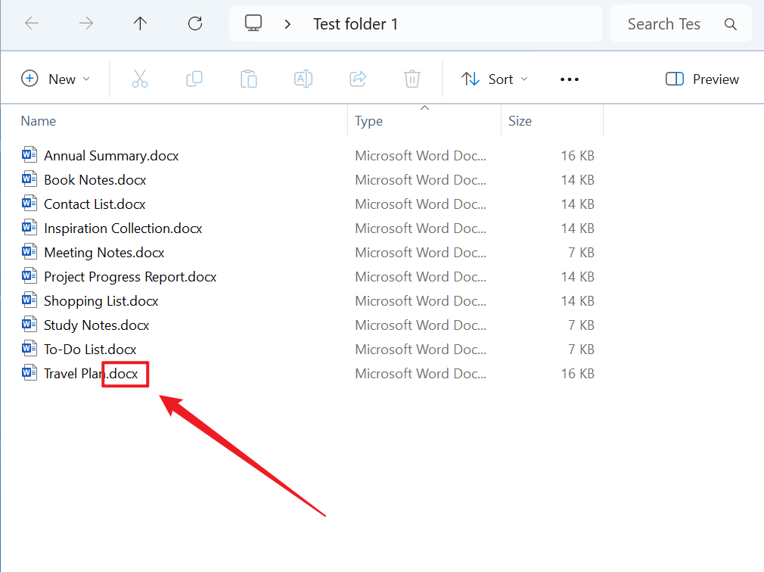This screenshot has width=764, height=572.
Task: Sort files by the Name column header
Action: pos(39,121)
